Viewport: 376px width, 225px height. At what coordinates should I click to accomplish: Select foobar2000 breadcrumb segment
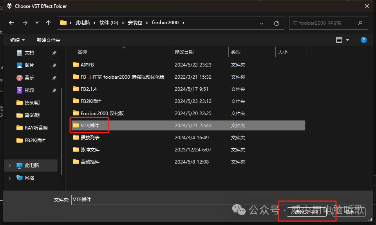click(165, 23)
